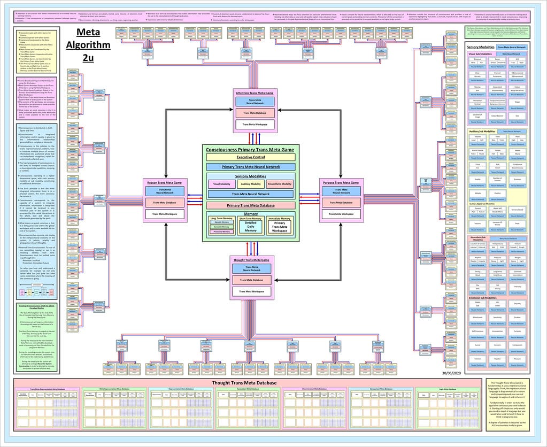This screenshot has height=447, width=547.
Task: Click the Sensory Modalities heading in the right panel
Action: [480, 47]
